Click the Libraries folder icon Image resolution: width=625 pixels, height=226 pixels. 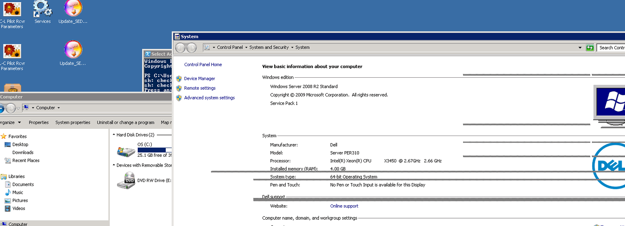4,176
